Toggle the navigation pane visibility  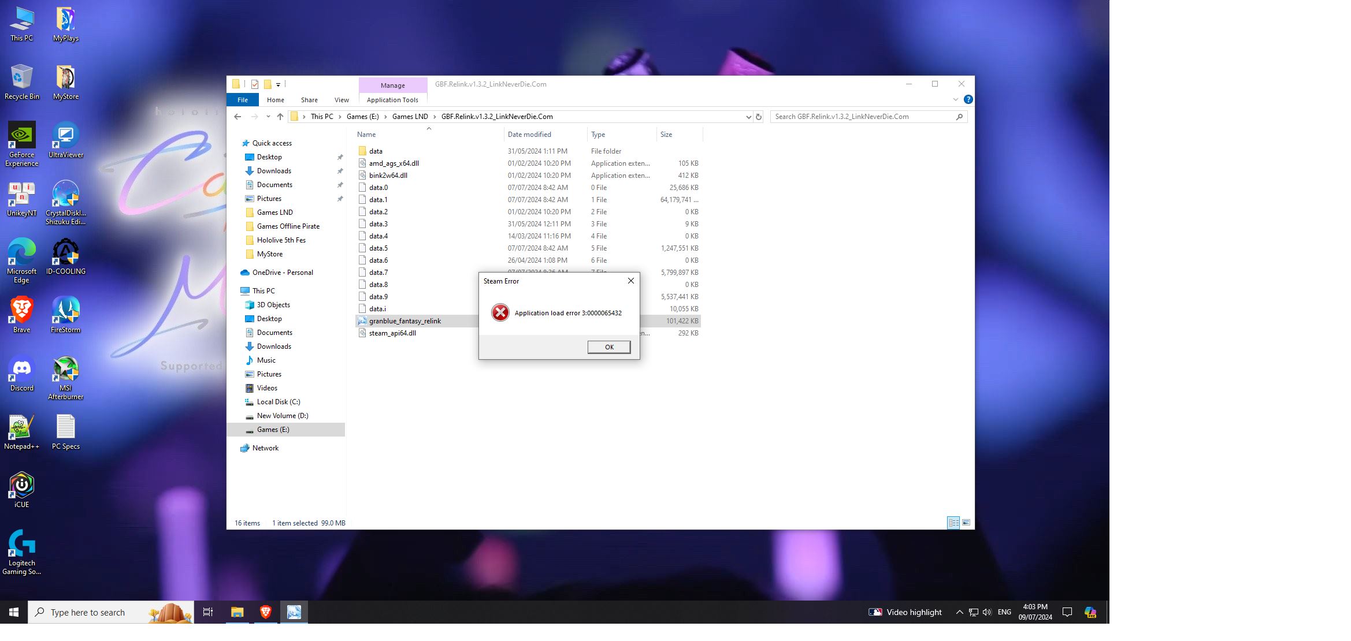(341, 99)
